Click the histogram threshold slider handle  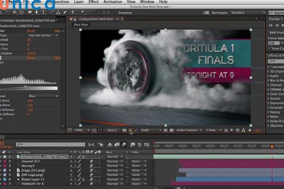click(26, 86)
